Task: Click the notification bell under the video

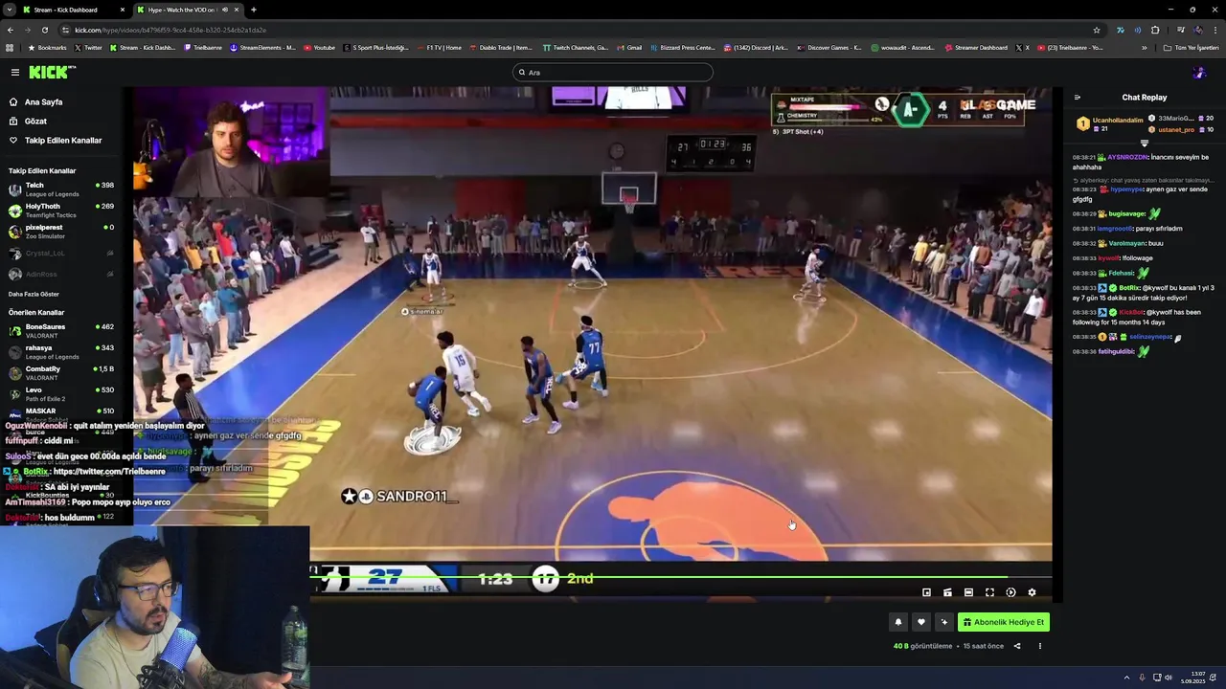Action: [x=897, y=622]
